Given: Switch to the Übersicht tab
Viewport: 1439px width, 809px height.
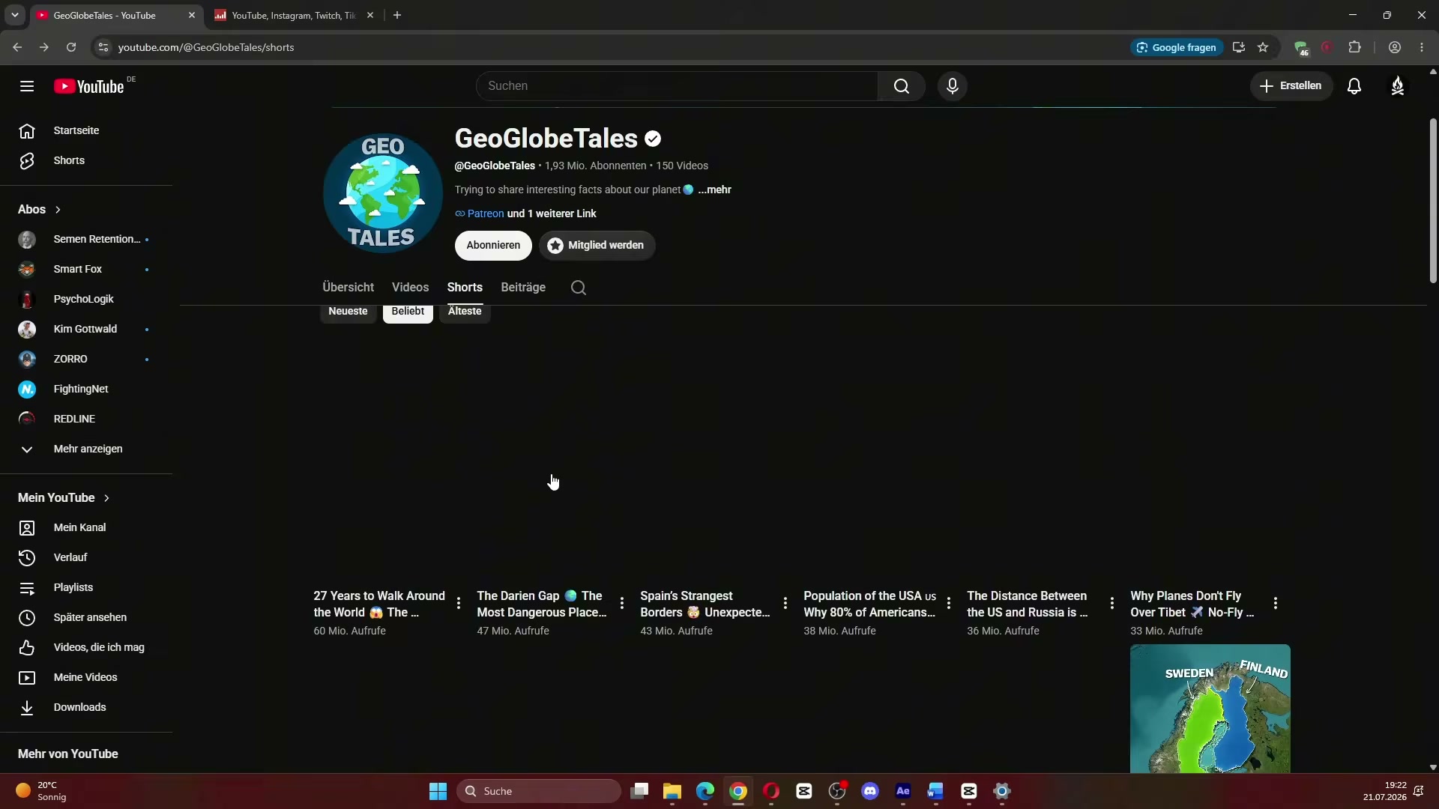Looking at the screenshot, I should pos(348,288).
